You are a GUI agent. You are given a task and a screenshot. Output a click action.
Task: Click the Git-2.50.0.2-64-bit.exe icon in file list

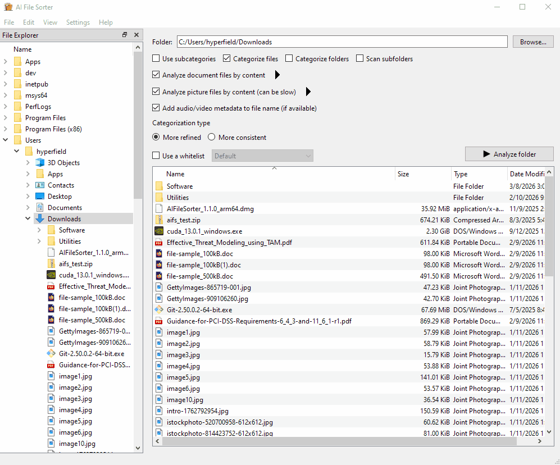pyautogui.click(x=159, y=310)
